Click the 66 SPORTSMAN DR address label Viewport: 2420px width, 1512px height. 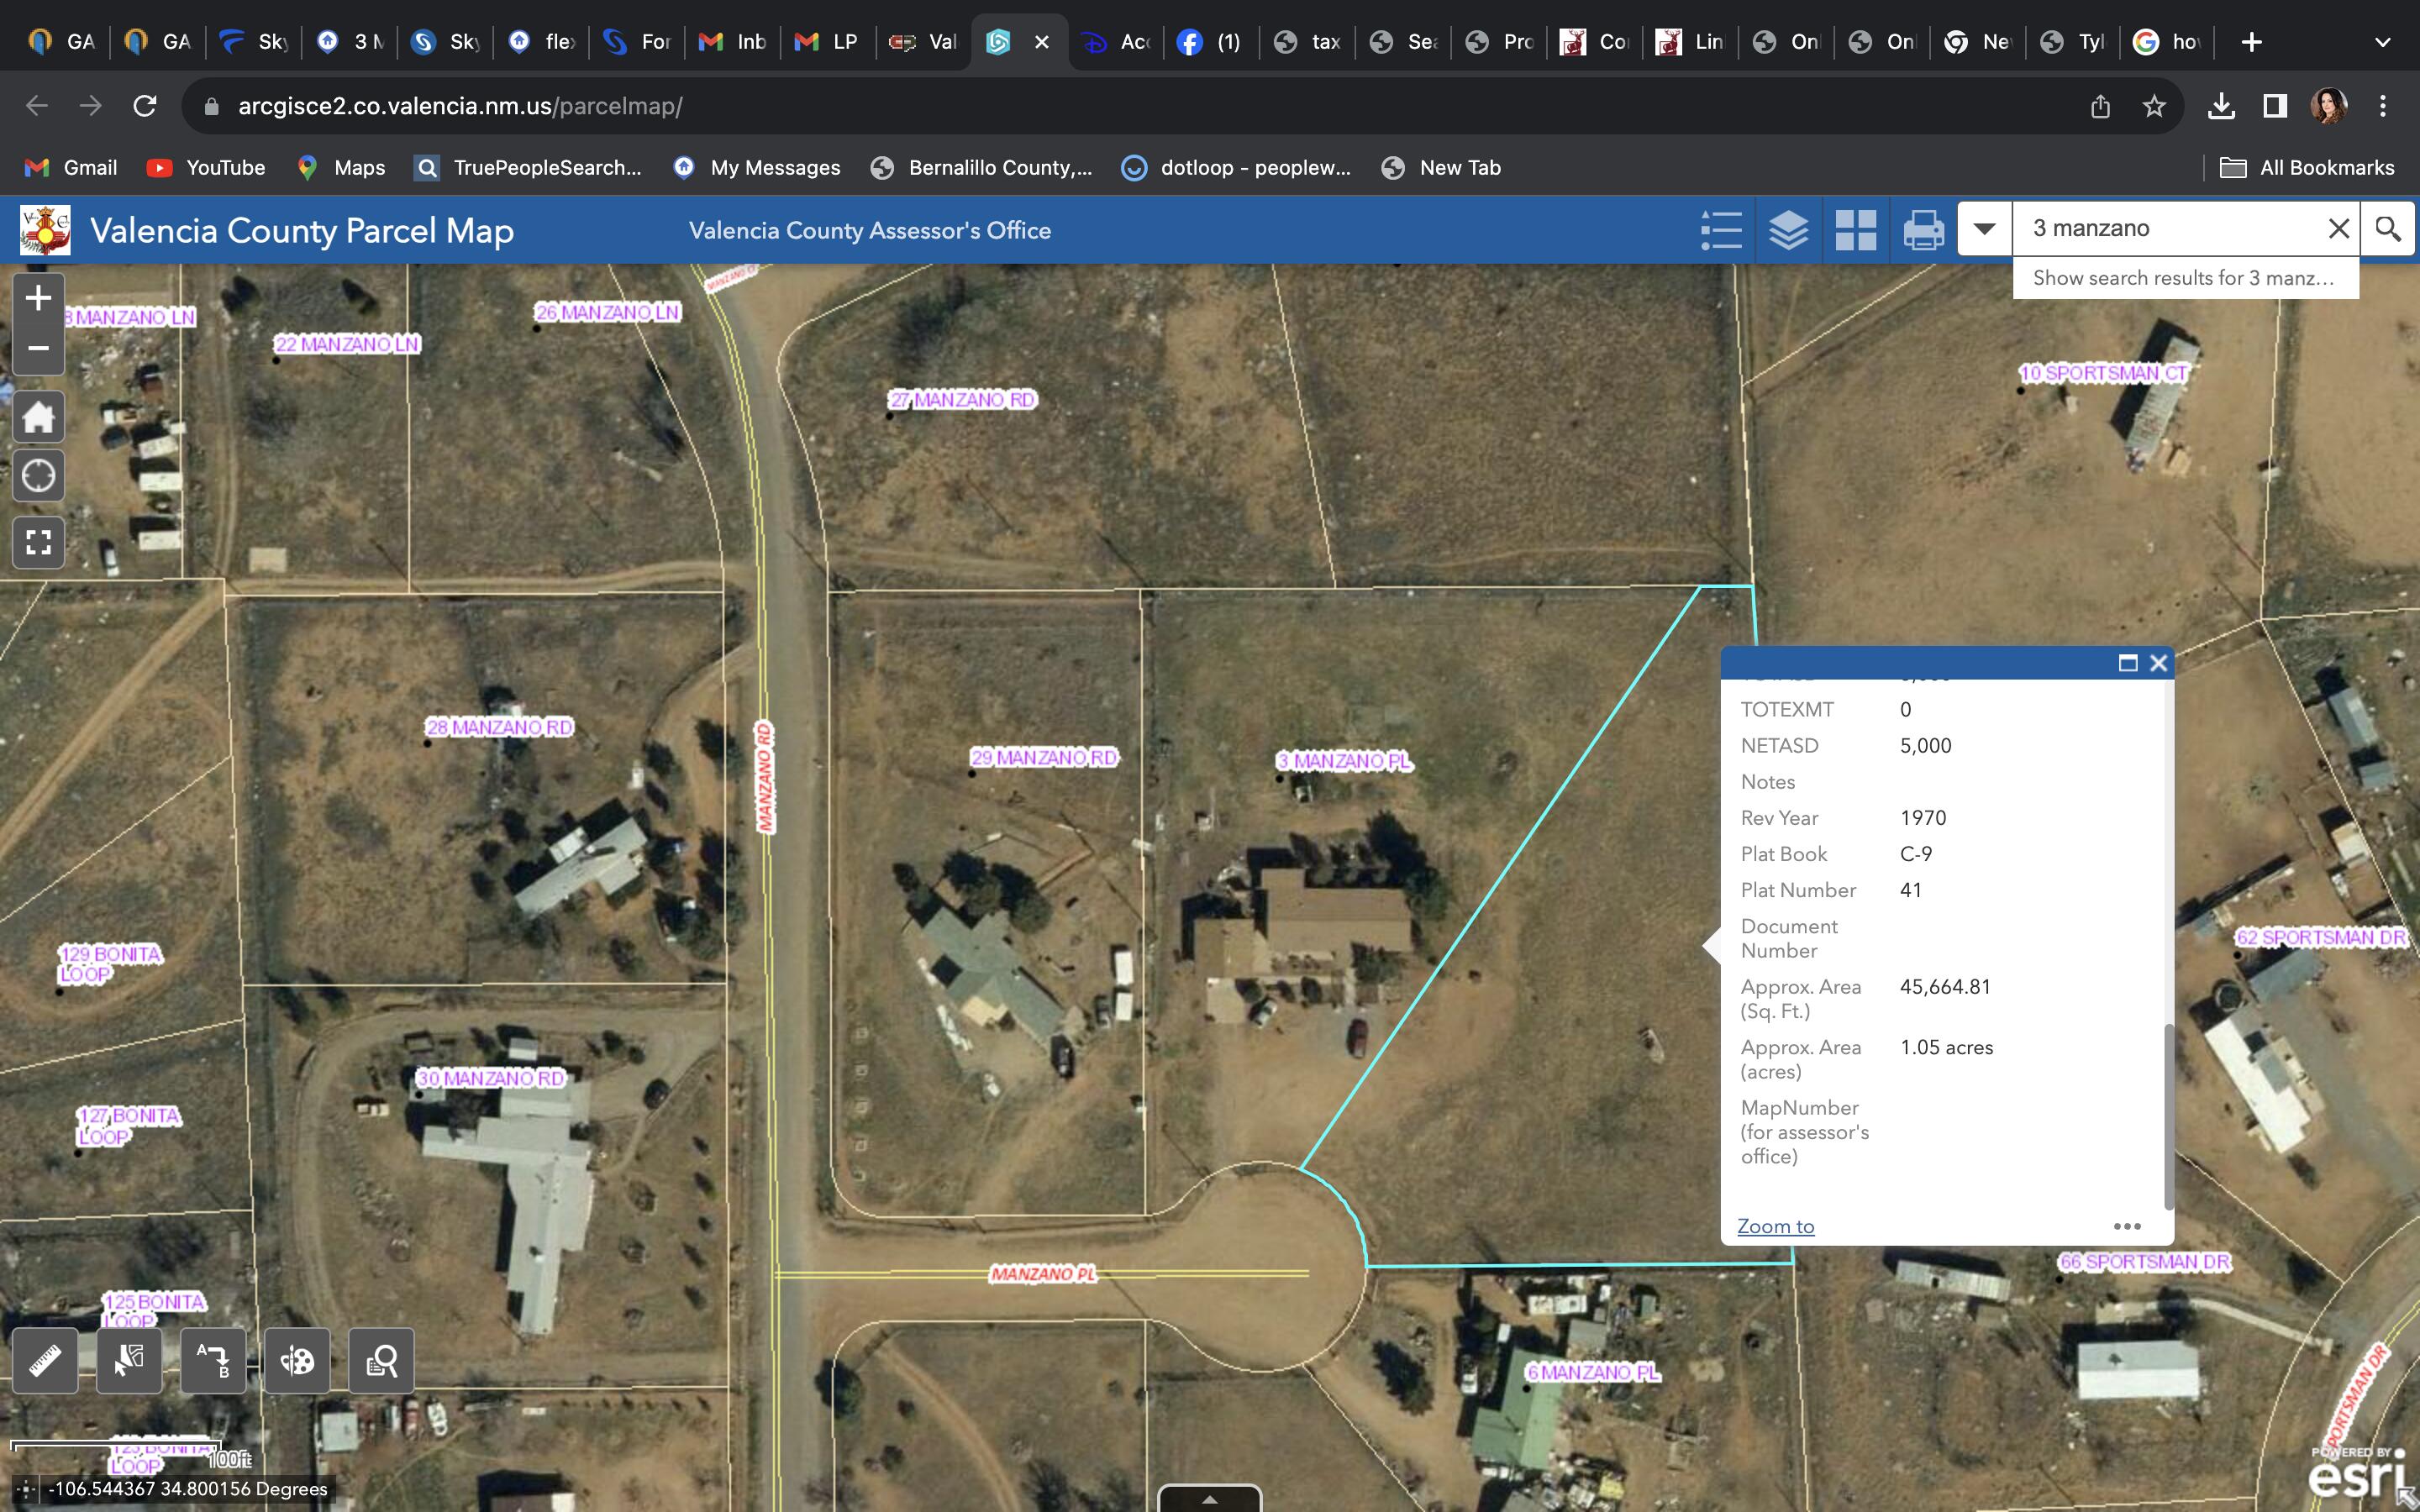point(2145,1262)
